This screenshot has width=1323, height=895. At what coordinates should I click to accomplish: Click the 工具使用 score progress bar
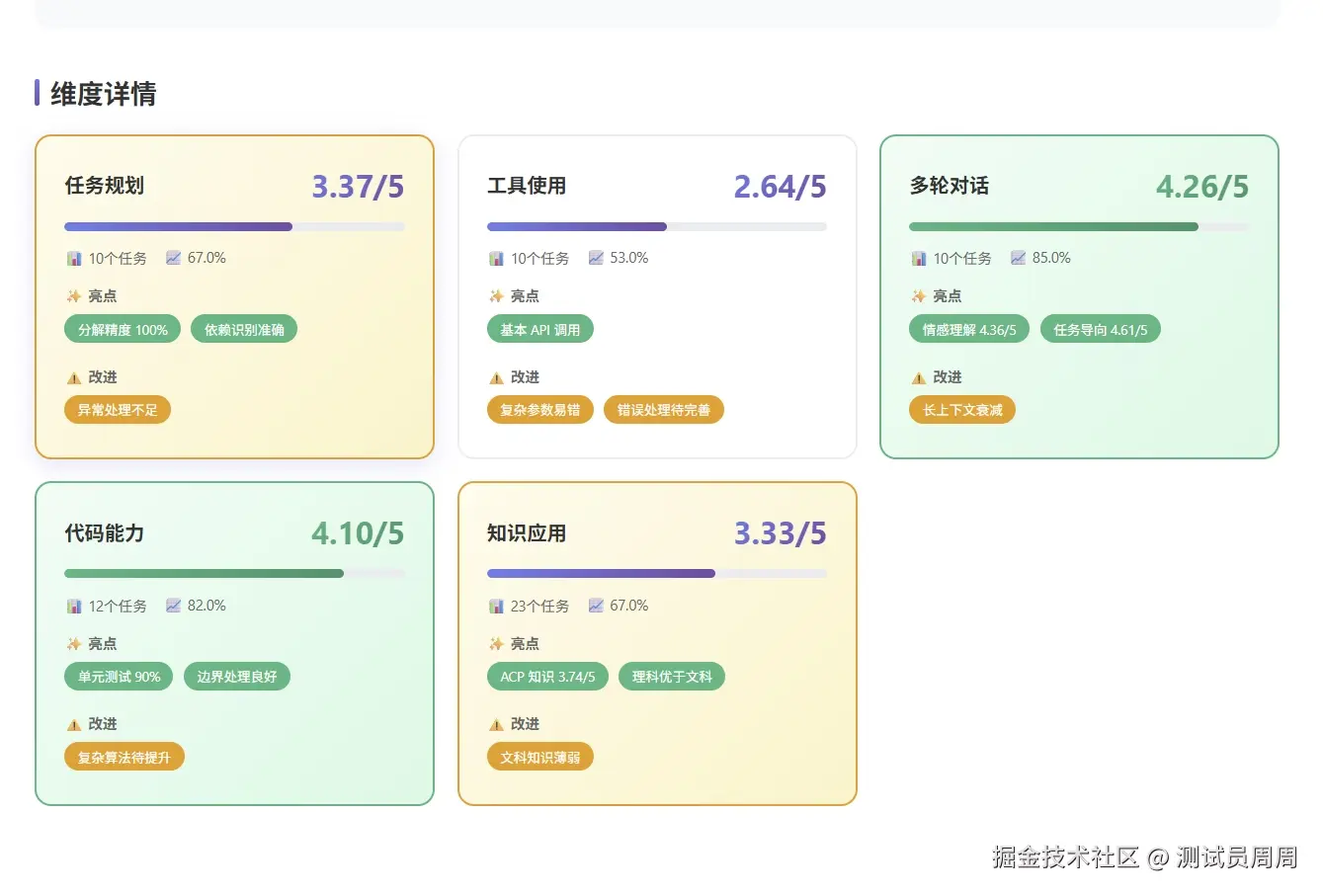656,227
